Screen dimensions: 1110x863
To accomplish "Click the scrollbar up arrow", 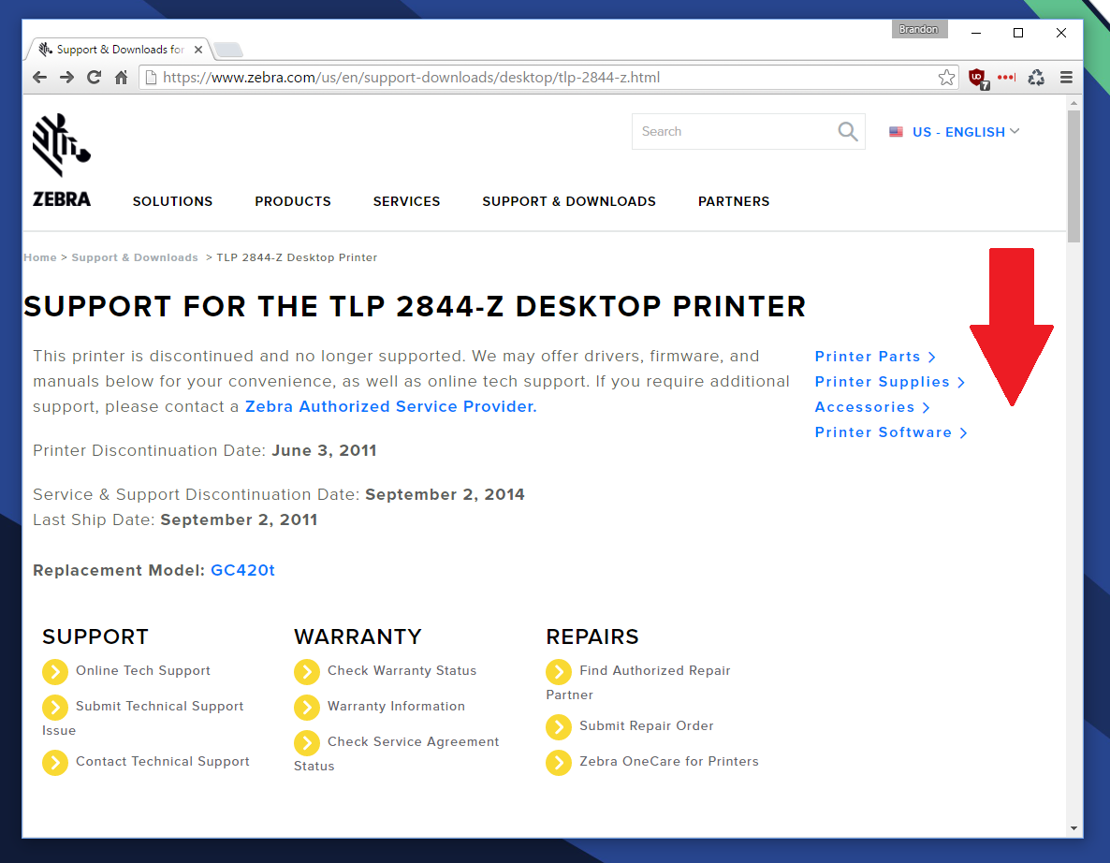I will 1073,103.
